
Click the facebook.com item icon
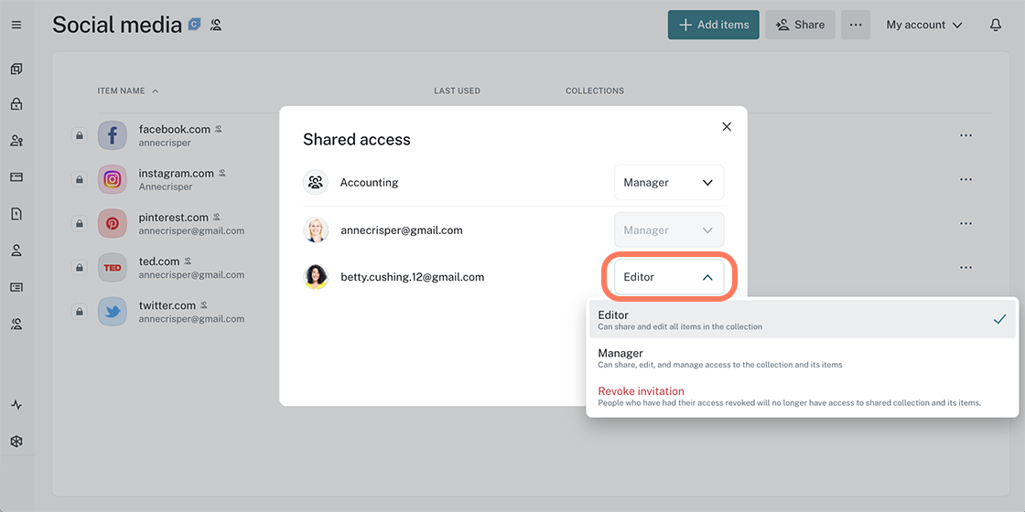tap(113, 135)
